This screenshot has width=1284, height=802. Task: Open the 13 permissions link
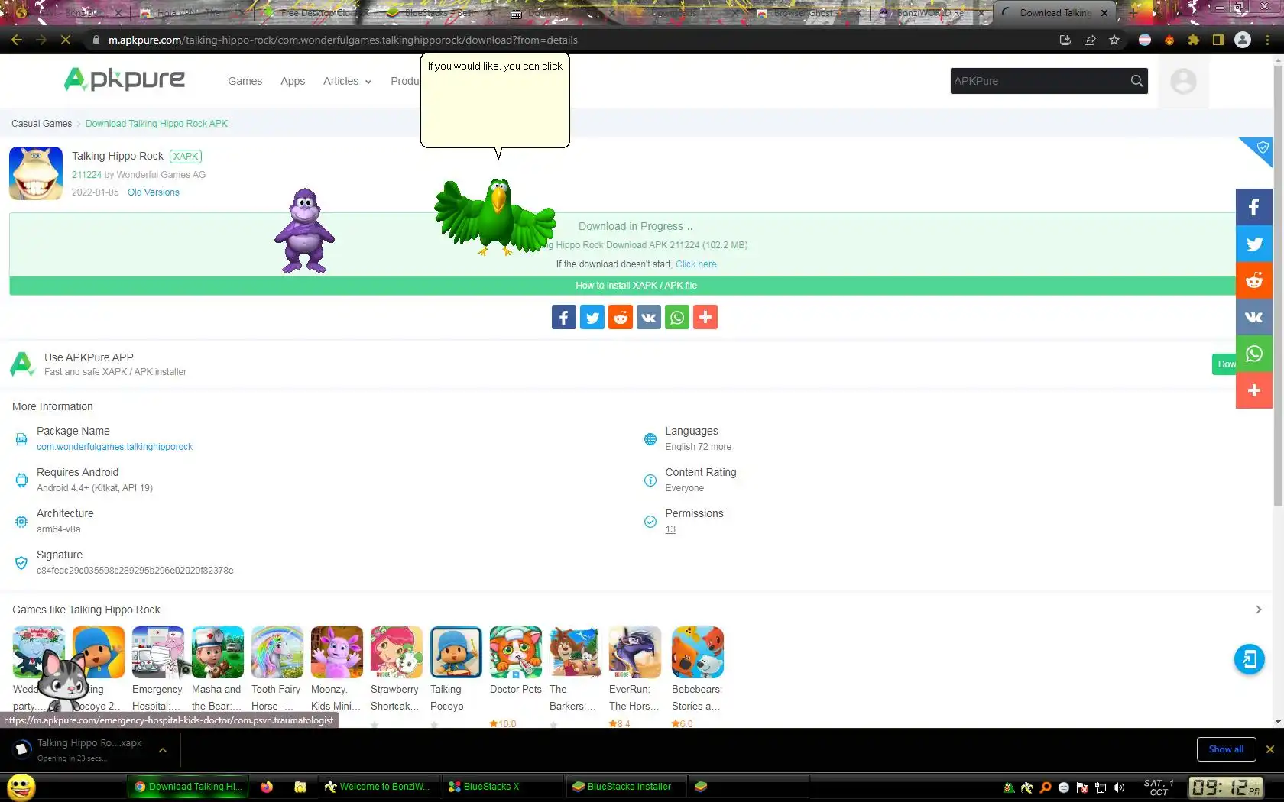click(x=670, y=529)
